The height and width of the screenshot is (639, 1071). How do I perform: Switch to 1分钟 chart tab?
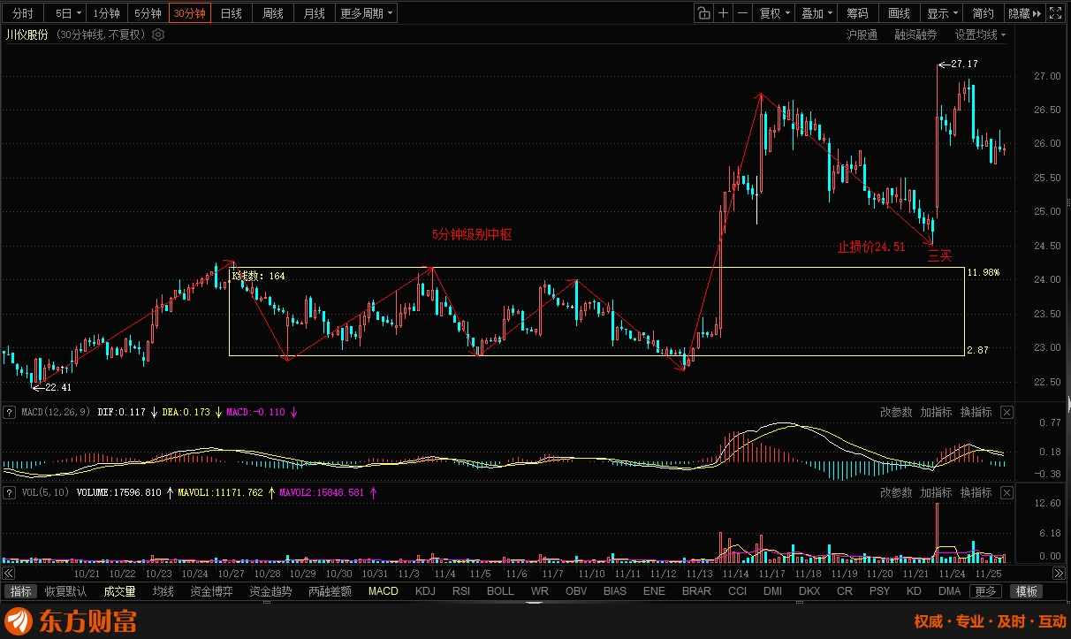click(x=107, y=13)
